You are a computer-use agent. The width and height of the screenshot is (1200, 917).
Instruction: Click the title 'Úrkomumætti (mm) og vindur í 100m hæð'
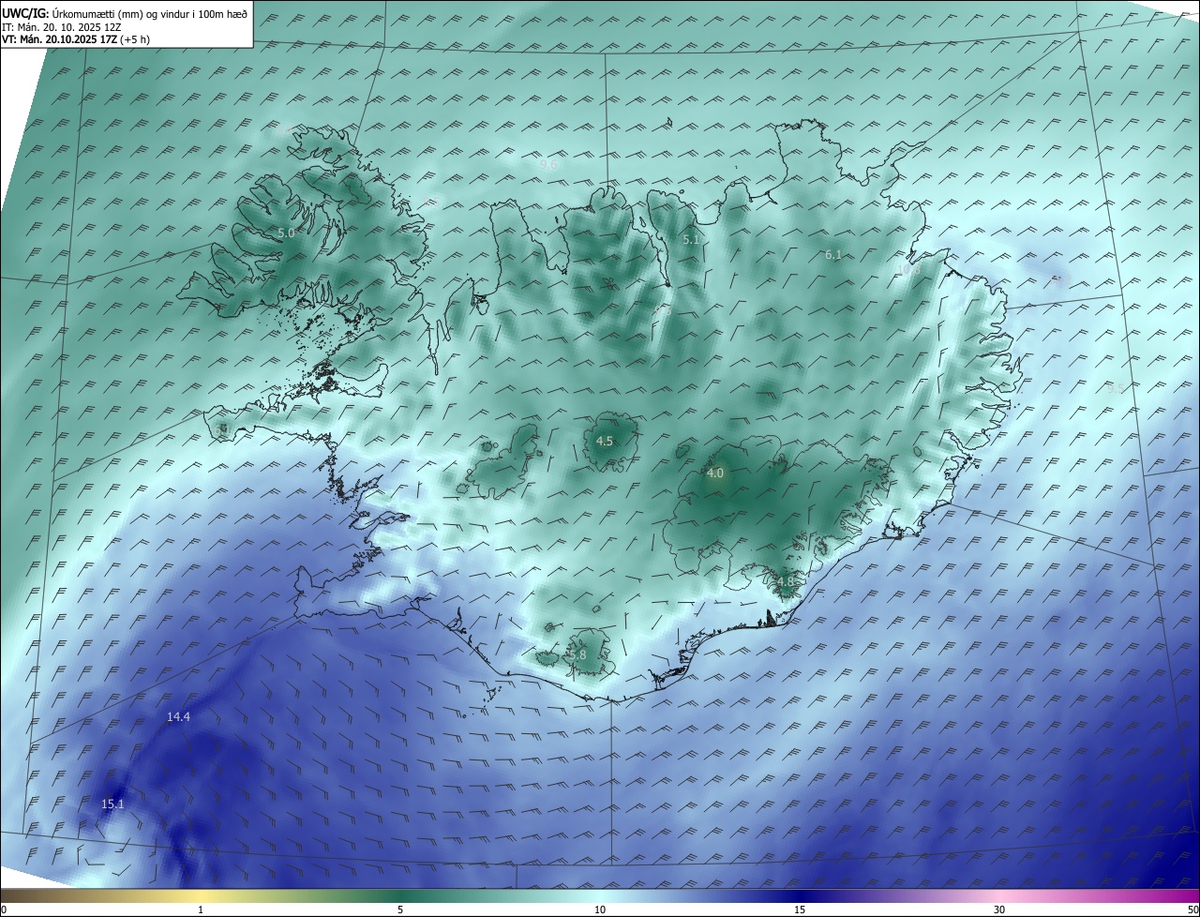[x=149, y=14]
